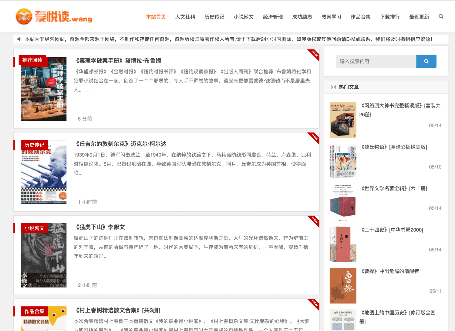
Task: Click the 历史传记 red tag on cover
Action: coord(34,145)
